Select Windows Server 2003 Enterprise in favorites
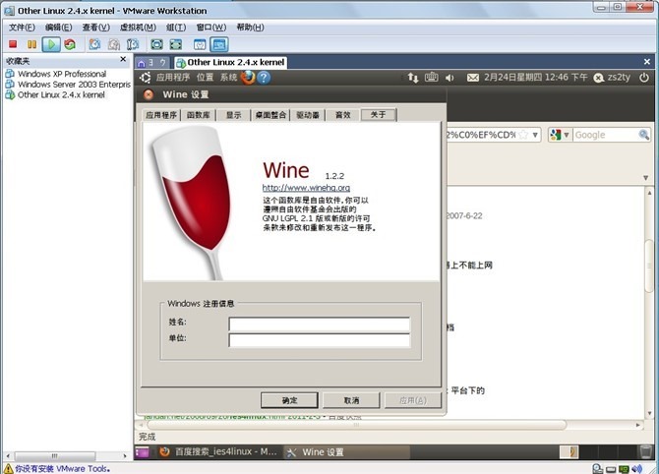Viewport: 659px width, 474px height. (x=68, y=84)
